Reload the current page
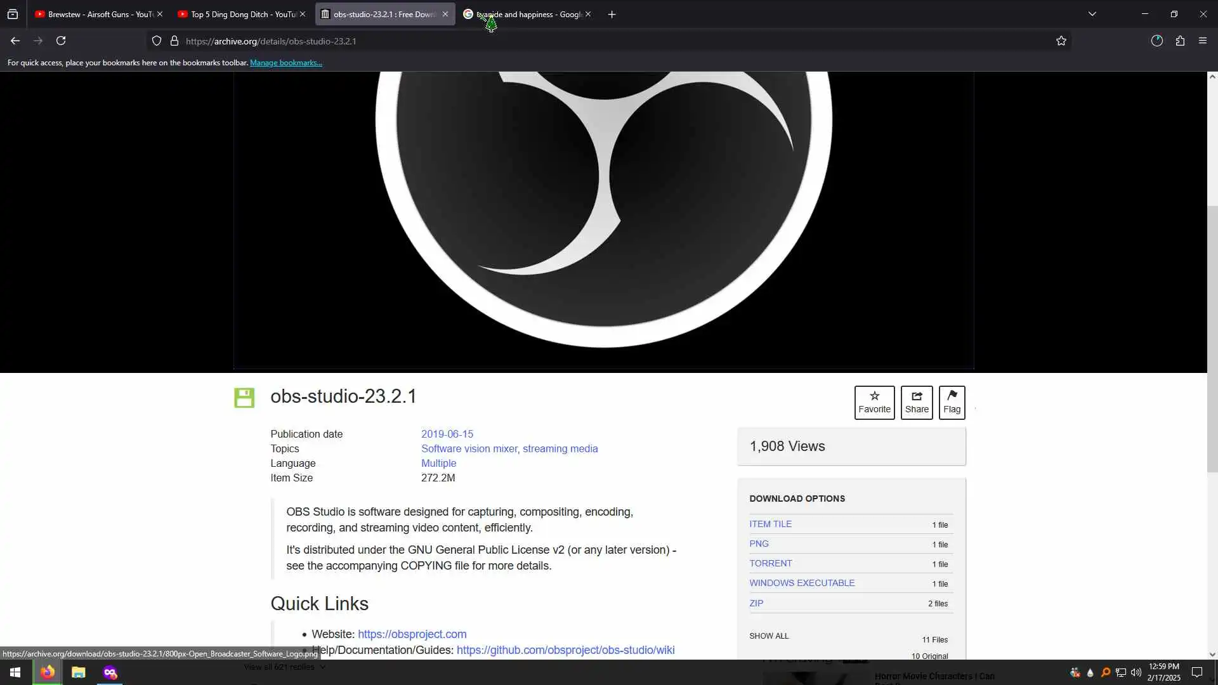The width and height of the screenshot is (1218, 685). click(61, 41)
